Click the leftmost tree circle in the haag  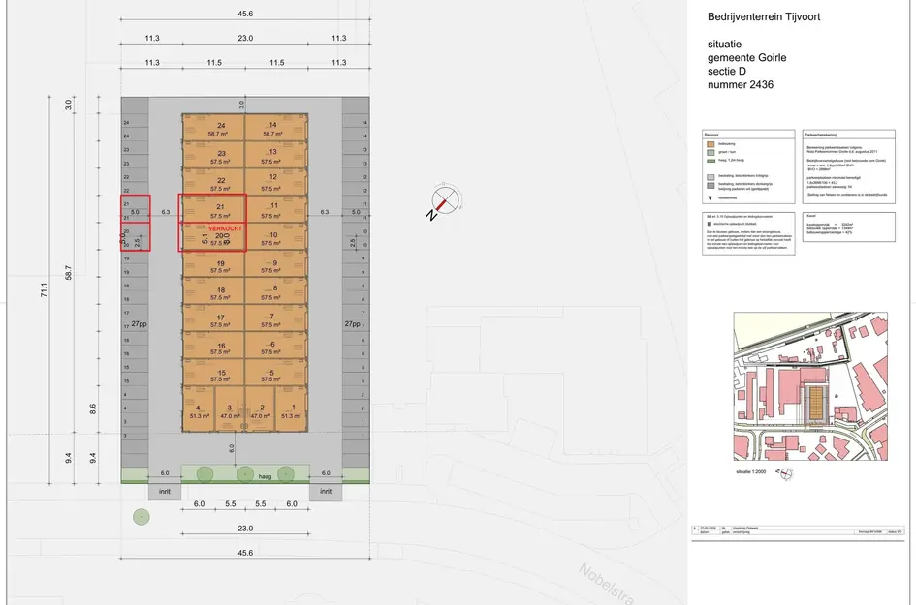205,473
